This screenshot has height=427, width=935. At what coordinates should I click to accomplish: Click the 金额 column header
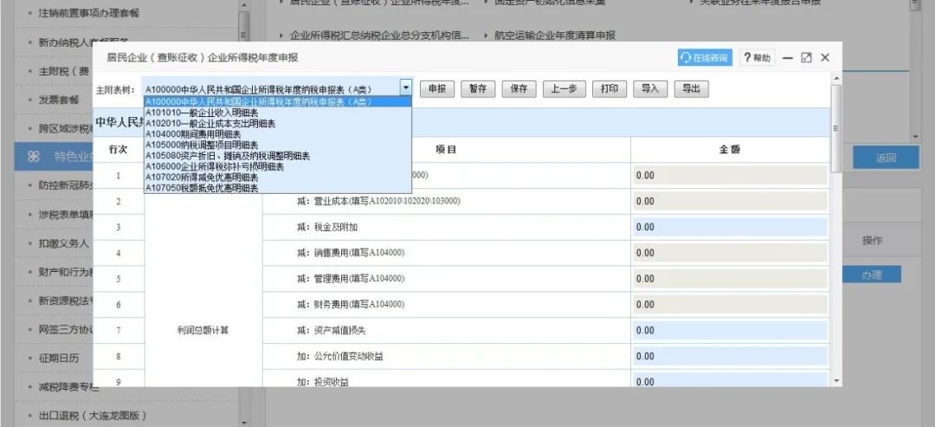click(730, 150)
